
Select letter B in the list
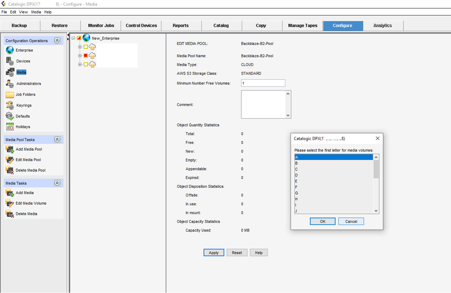334,163
